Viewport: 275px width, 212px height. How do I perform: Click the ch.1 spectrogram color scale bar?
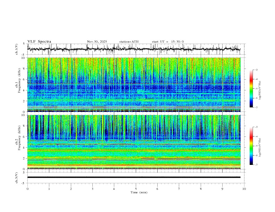click(251, 89)
